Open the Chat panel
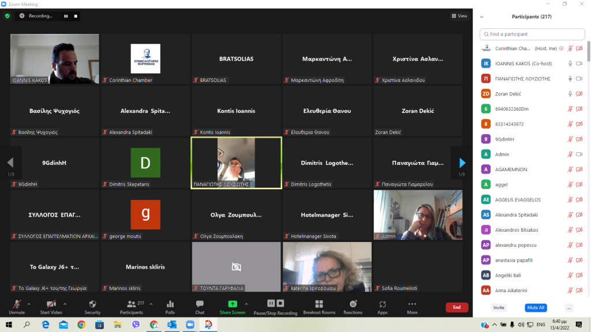The width and height of the screenshot is (591, 332). (200, 307)
